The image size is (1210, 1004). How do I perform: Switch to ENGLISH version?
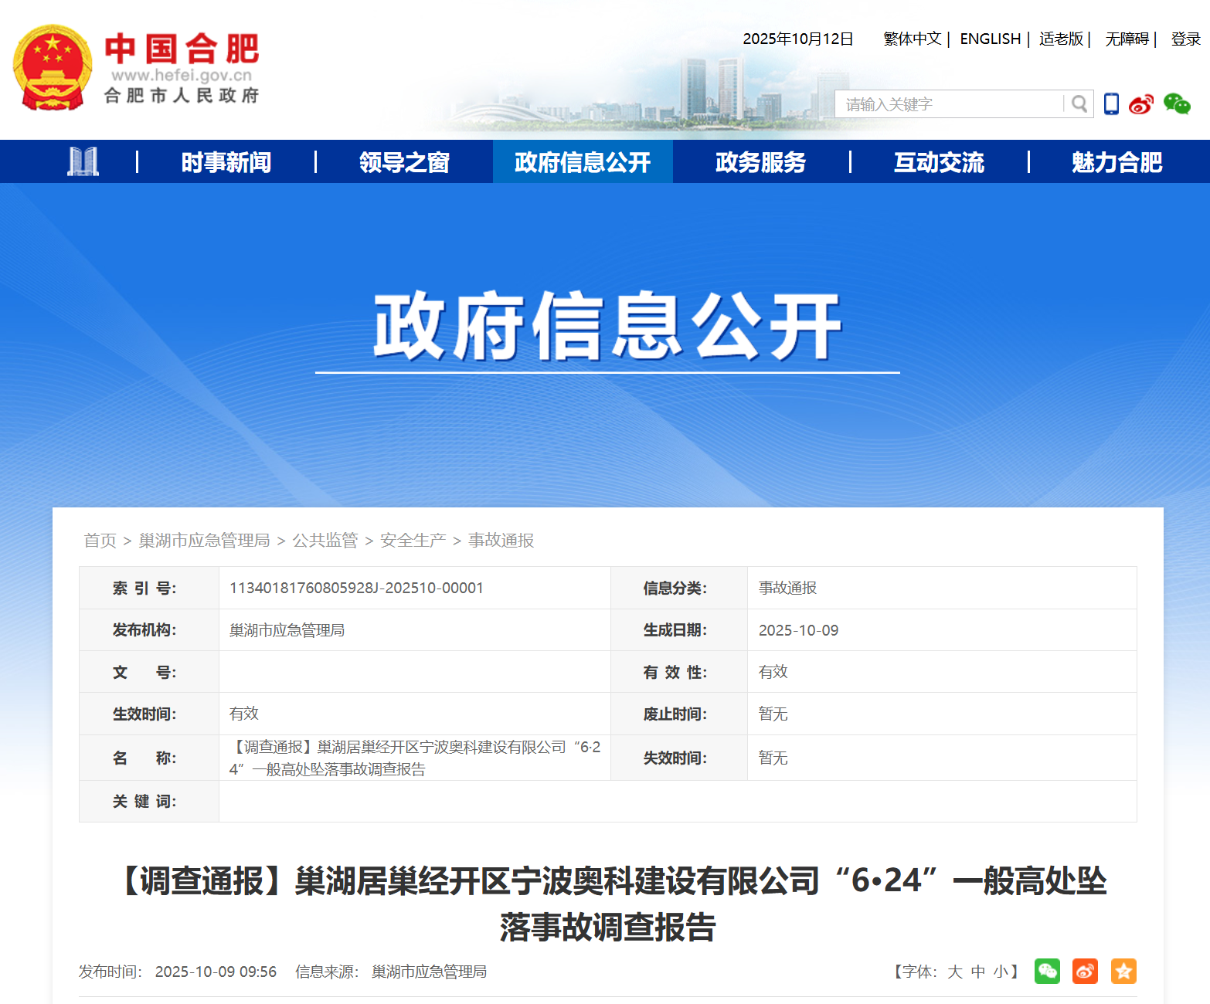[x=991, y=39]
